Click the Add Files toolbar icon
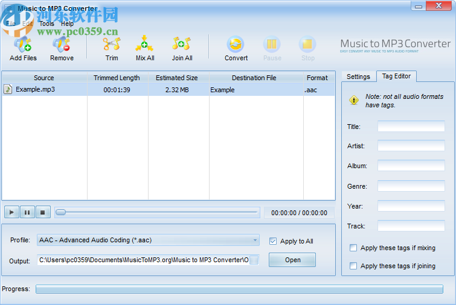456x305 pixels. coord(23,44)
